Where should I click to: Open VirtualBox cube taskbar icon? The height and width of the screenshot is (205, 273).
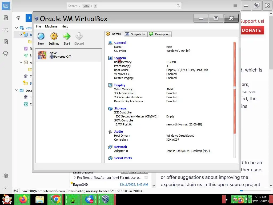coord(105,199)
